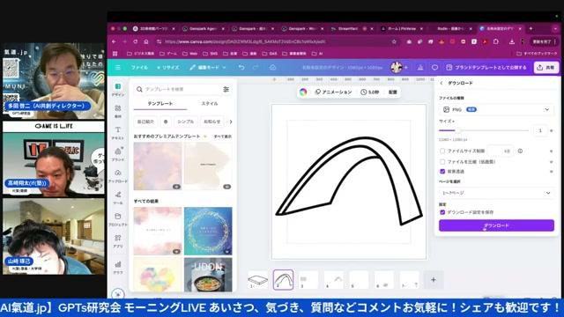Click the template search input field

point(183,89)
